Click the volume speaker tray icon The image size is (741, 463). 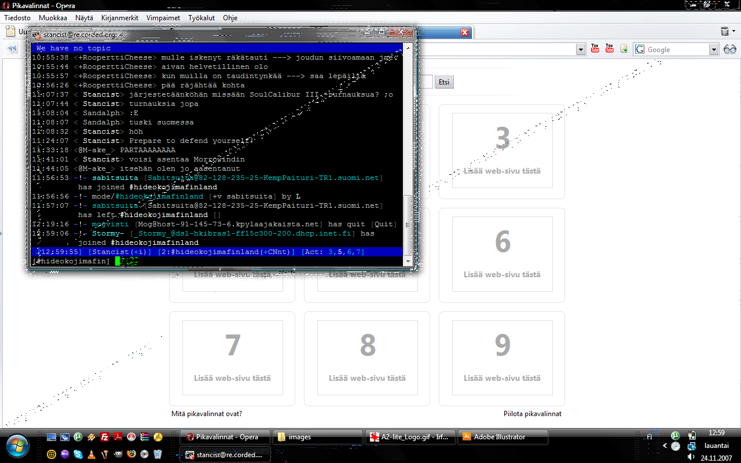click(x=691, y=457)
